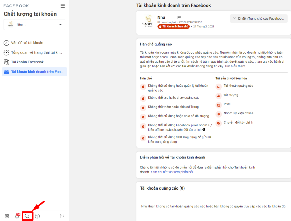Open the notifications bell with 14 badge
The height and width of the screenshot is (221, 291).
pyautogui.click(x=17, y=216)
